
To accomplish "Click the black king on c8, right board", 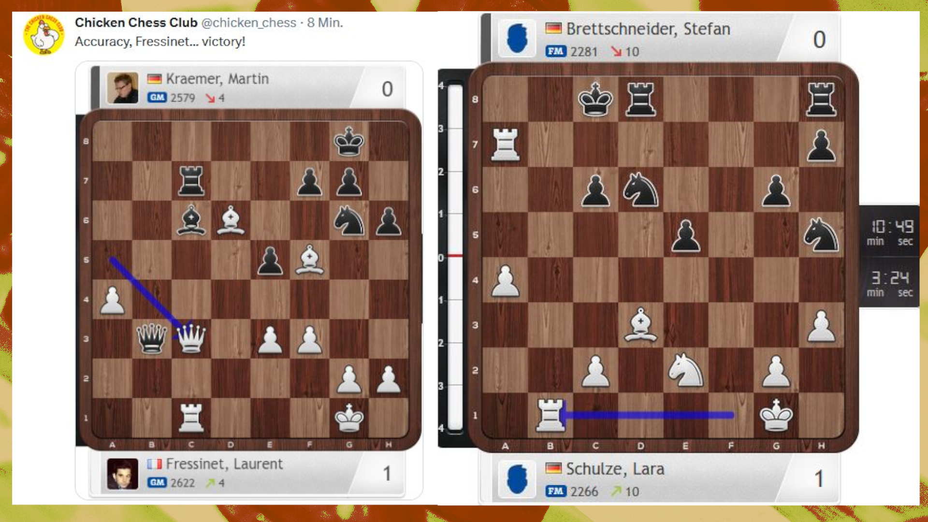I will click(x=595, y=100).
